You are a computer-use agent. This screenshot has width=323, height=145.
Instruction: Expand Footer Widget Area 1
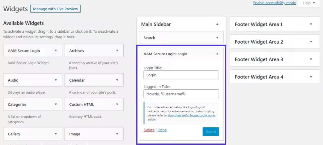[x=311, y=24]
